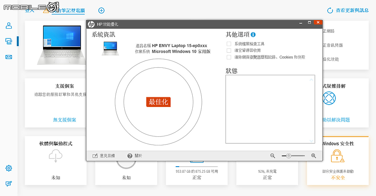Click info icon beside 其他選項
Screen dimensions: 376x196
click(253, 35)
